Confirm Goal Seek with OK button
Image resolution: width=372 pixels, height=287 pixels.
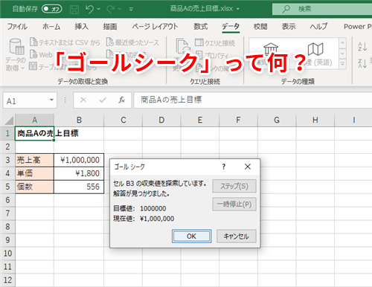coord(191,236)
